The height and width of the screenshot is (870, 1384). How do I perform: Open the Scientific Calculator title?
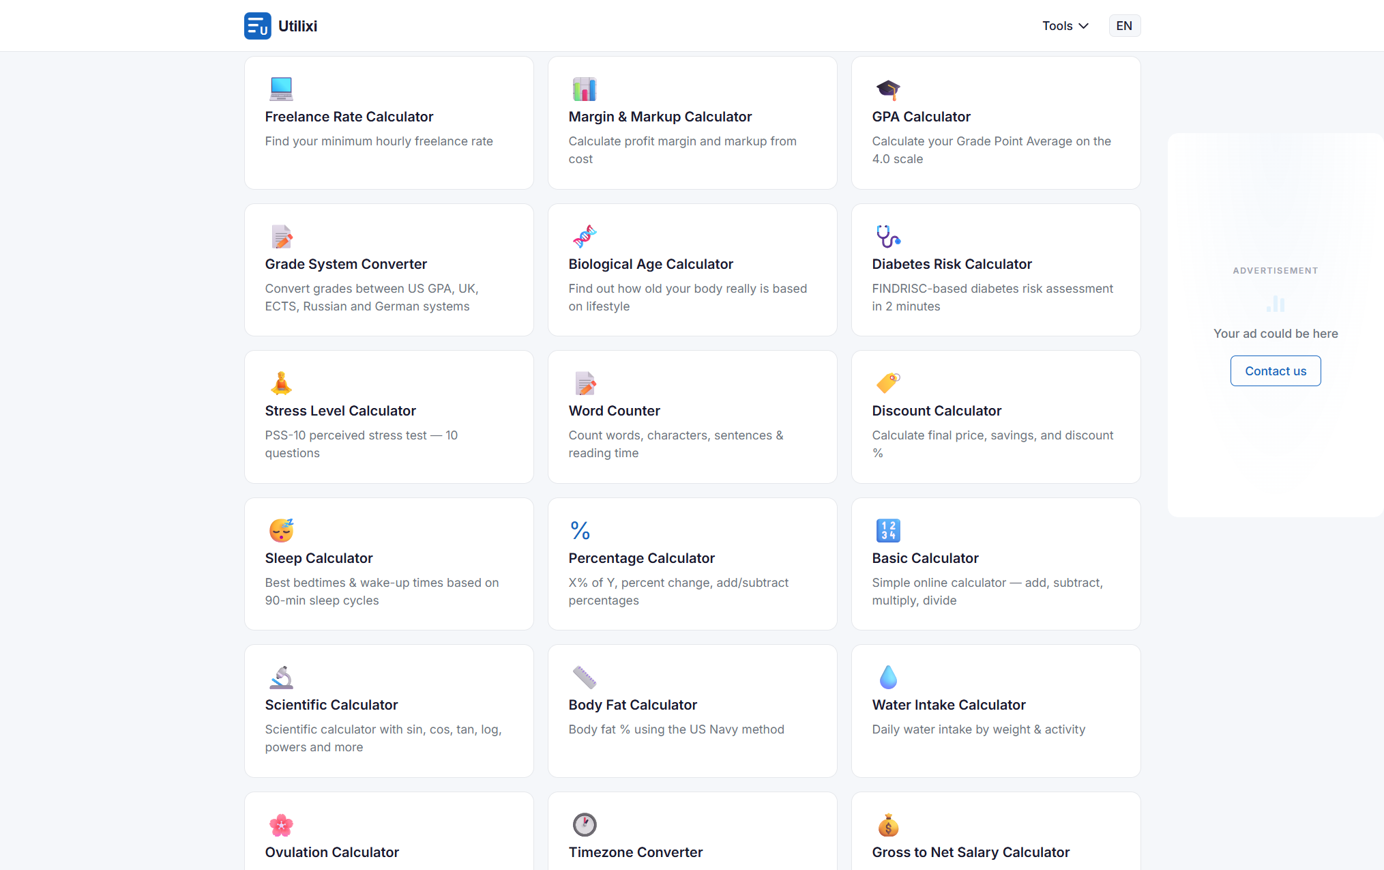click(x=332, y=705)
